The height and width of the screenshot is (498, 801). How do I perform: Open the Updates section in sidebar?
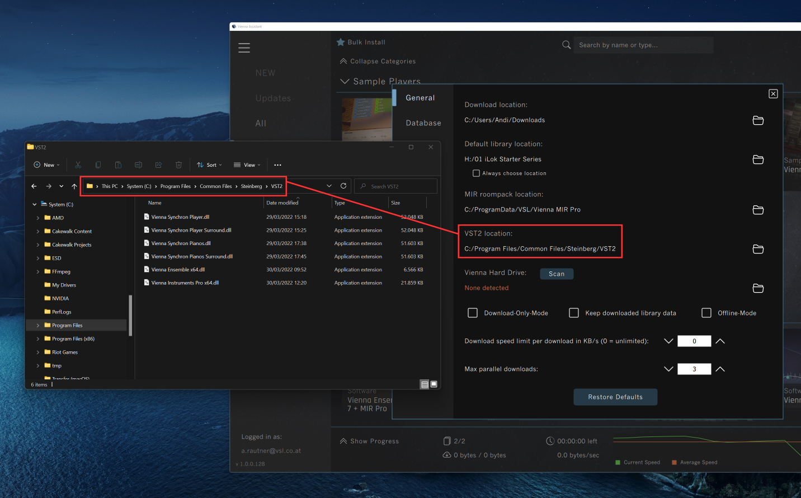pyautogui.click(x=273, y=98)
